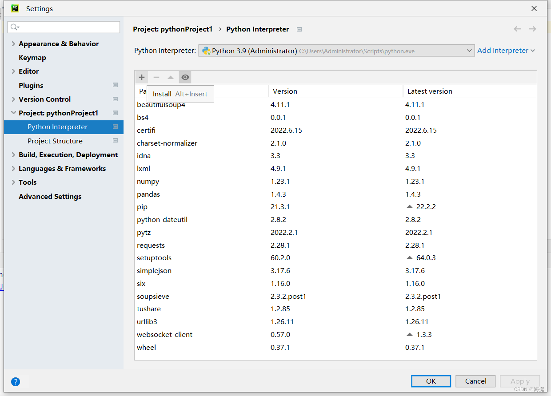Click icon beside Python Interpreter tree item
This screenshot has width=551, height=396.
click(115, 127)
